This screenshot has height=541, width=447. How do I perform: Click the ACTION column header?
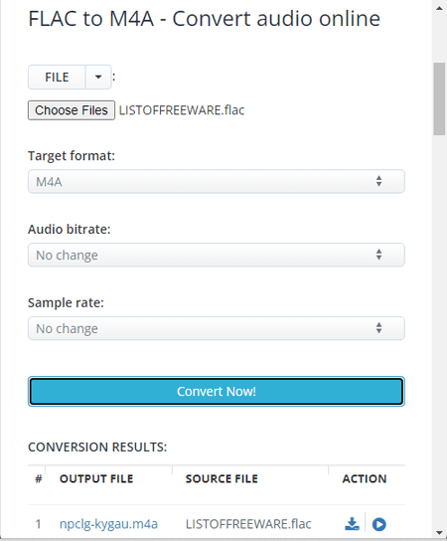[365, 479]
